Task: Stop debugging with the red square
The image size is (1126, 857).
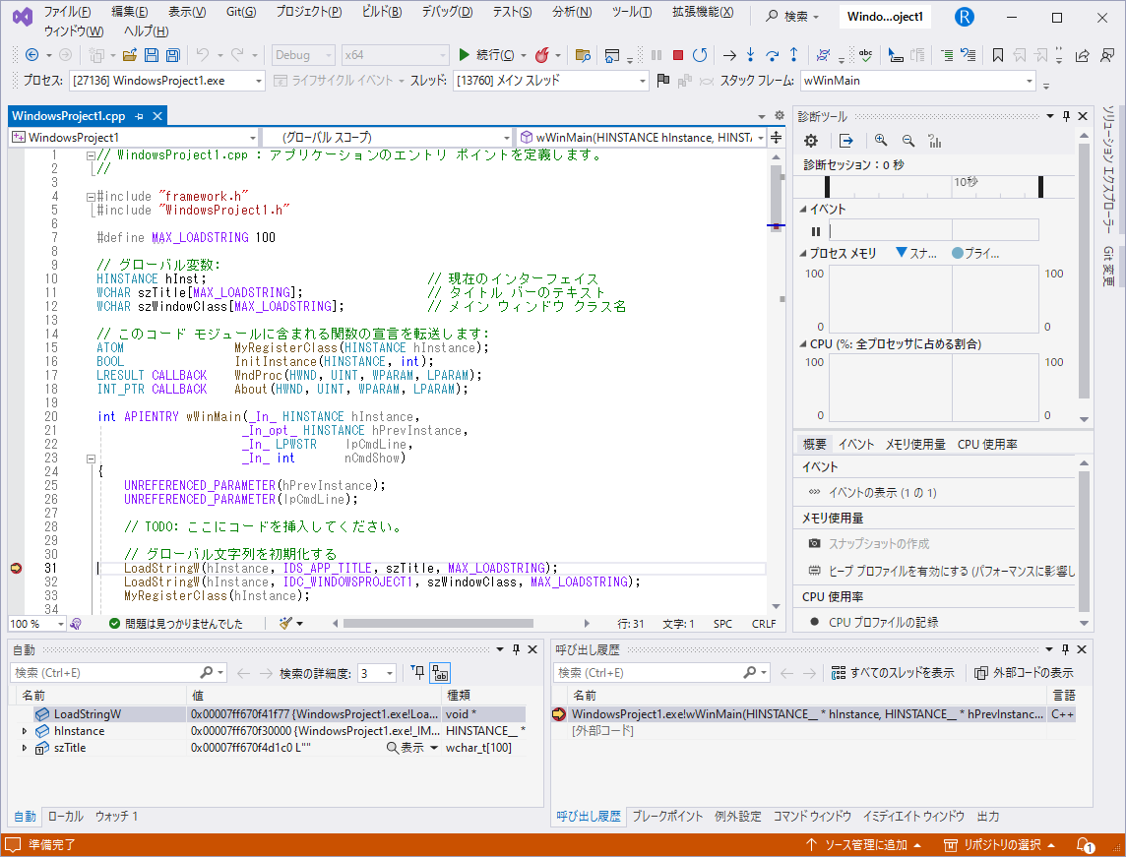Action: [x=678, y=54]
